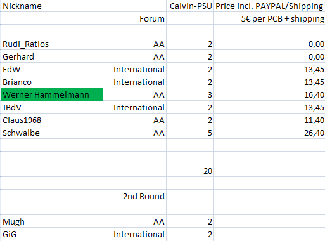Click the total quantity cell showing 20
The width and height of the screenshot is (325, 241).
[190, 171]
